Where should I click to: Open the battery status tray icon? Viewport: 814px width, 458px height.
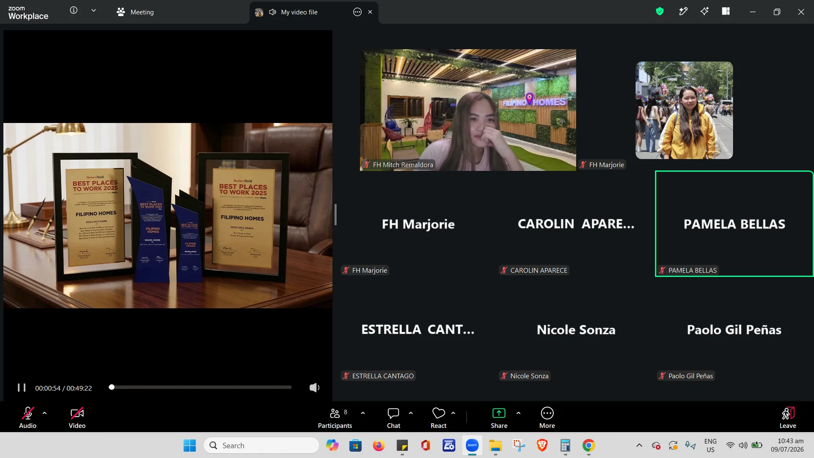click(x=757, y=445)
